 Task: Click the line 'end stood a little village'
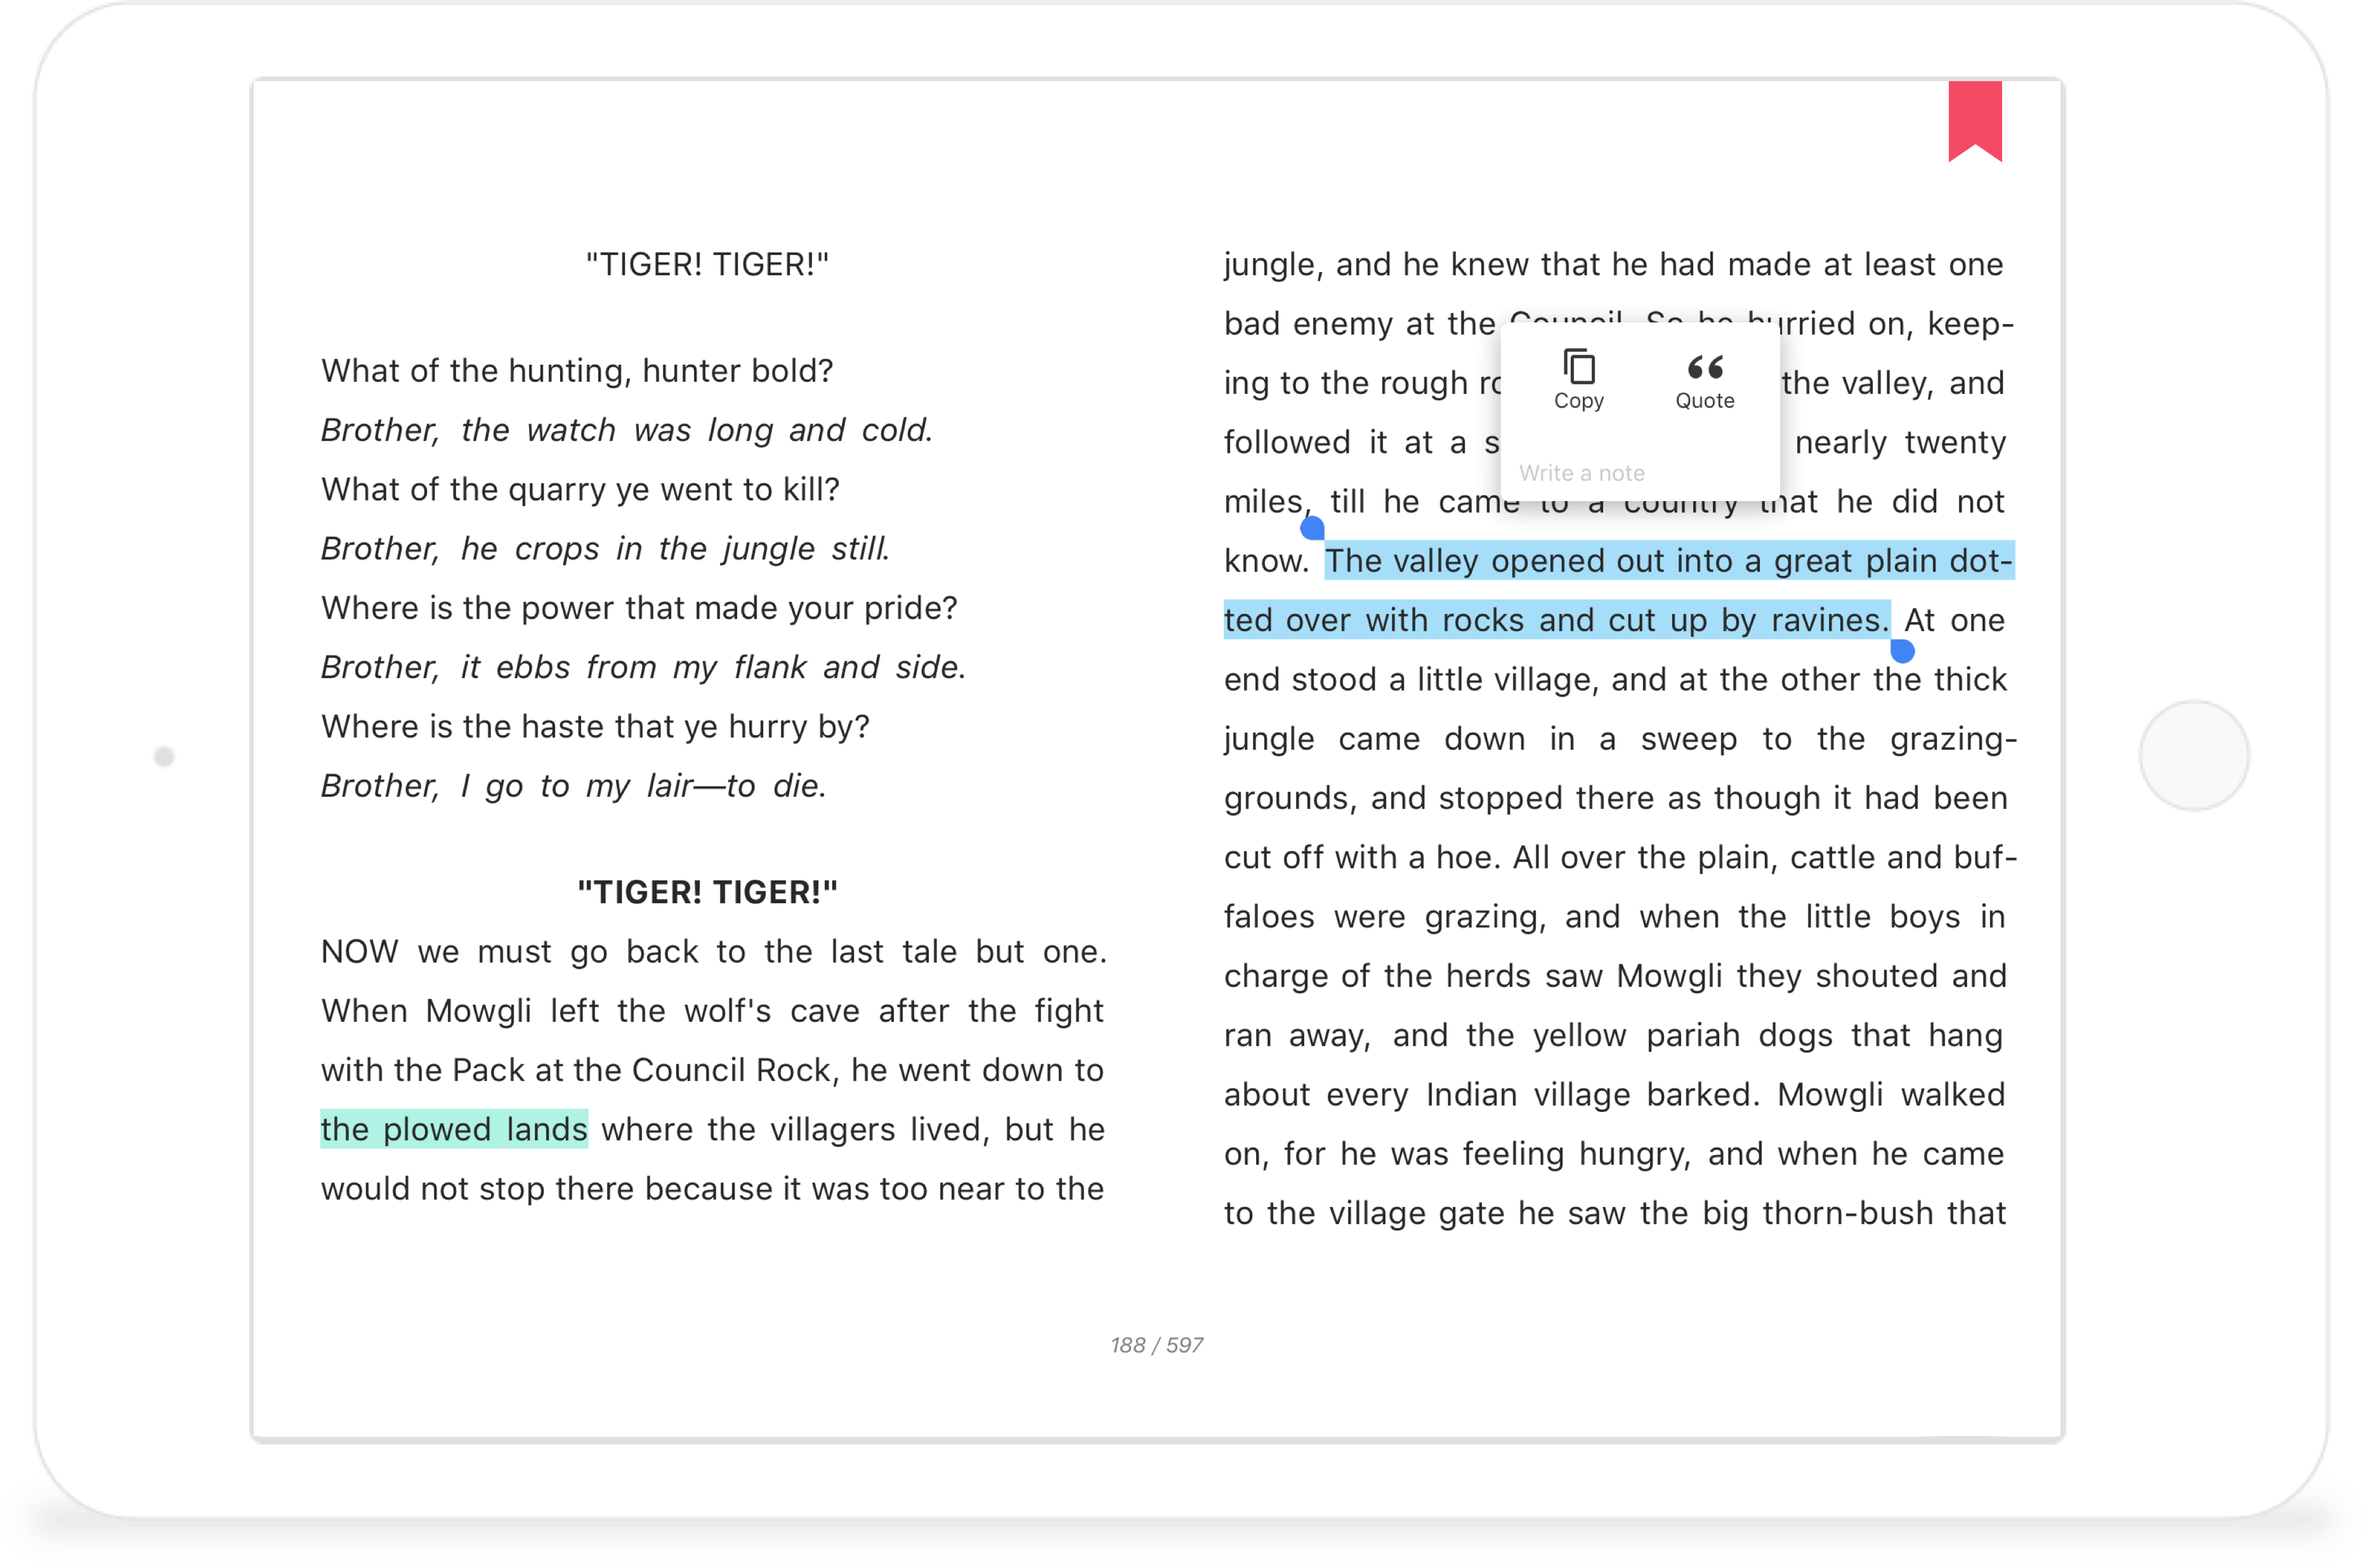[x=1616, y=680]
